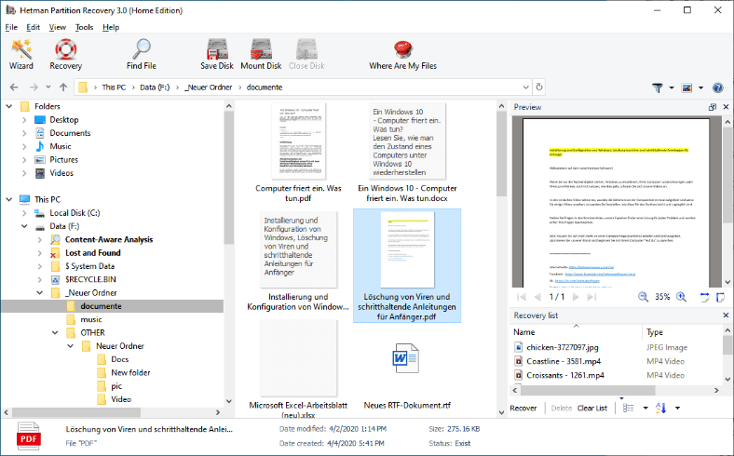Select the Neues RTF-Dokument.rtf file
The image size is (734, 456).
pyautogui.click(x=407, y=376)
